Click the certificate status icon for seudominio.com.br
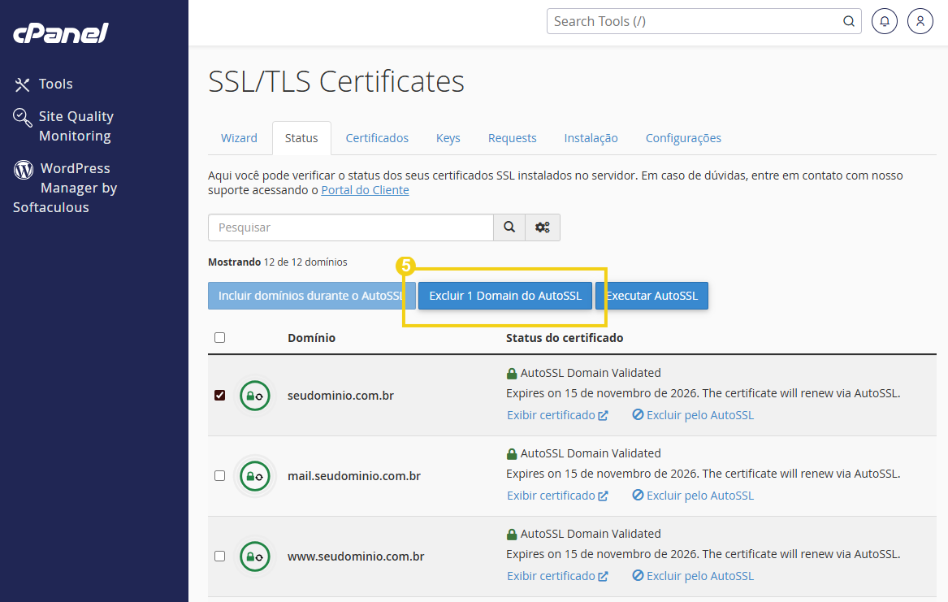This screenshot has width=948, height=602. [254, 396]
